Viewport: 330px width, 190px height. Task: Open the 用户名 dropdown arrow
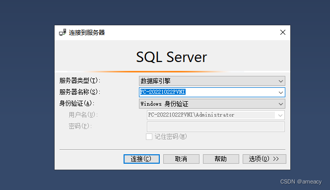(x=280, y=115)
